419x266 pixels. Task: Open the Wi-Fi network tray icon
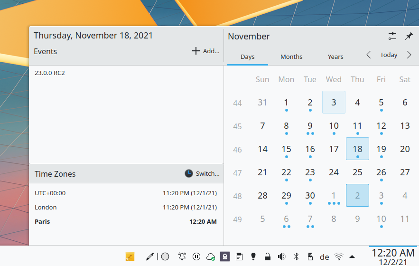[x=339, y=256]
